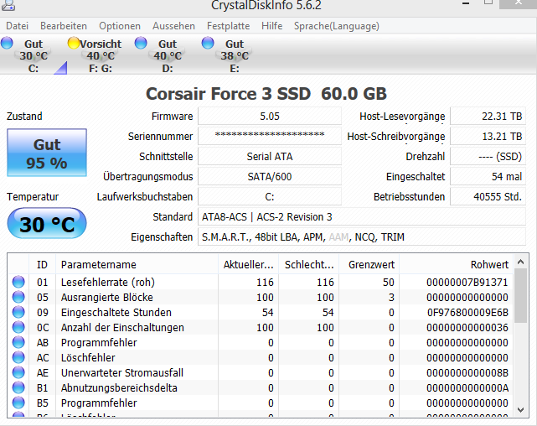537x426 pixels.
Task: Select the D: drive status orb
Action: [x=141, y=43]
